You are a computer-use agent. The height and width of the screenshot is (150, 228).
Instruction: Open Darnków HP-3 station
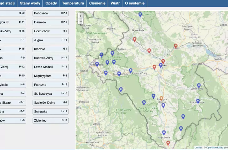click(51, 22)
